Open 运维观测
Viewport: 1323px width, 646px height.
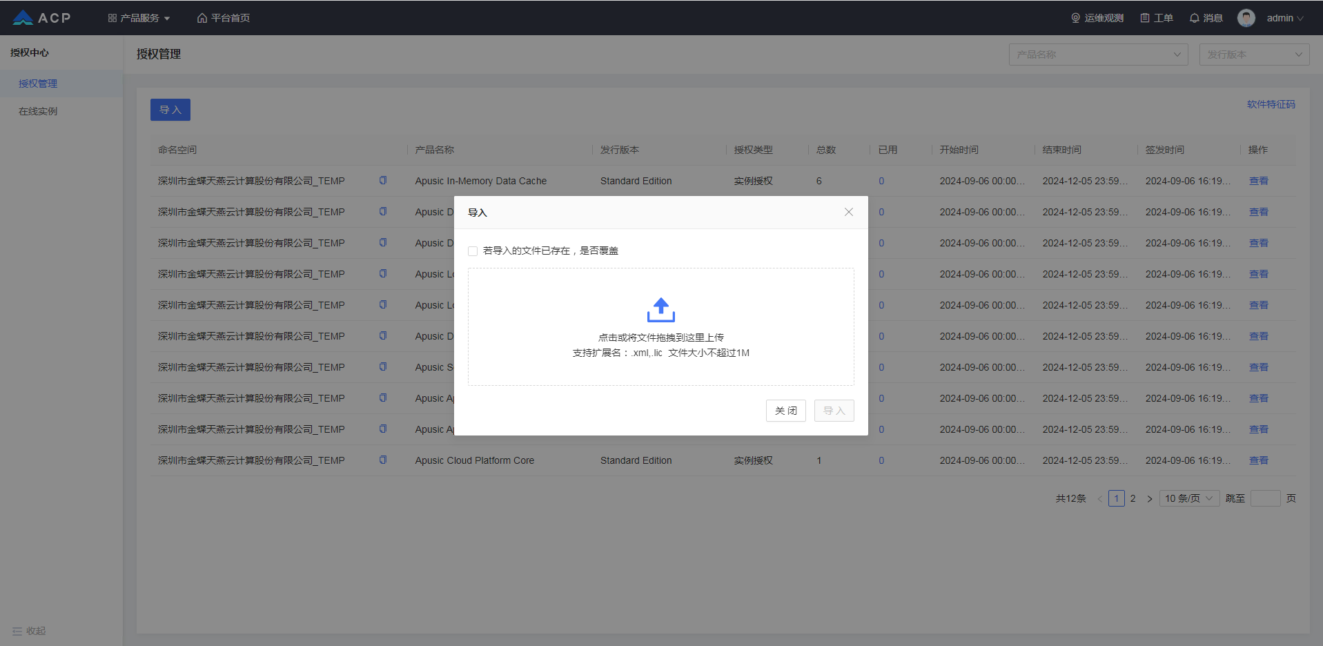coord(1097,18)
